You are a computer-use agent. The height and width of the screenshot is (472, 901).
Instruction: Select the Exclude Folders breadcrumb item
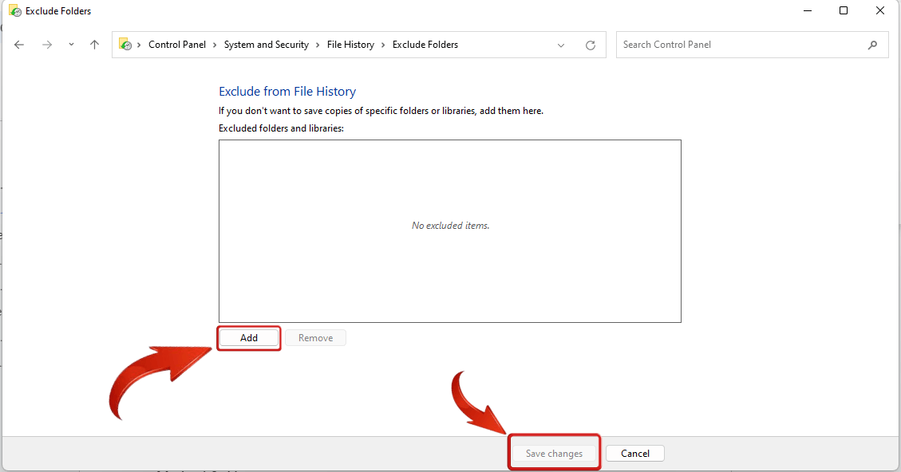[425, 45]
